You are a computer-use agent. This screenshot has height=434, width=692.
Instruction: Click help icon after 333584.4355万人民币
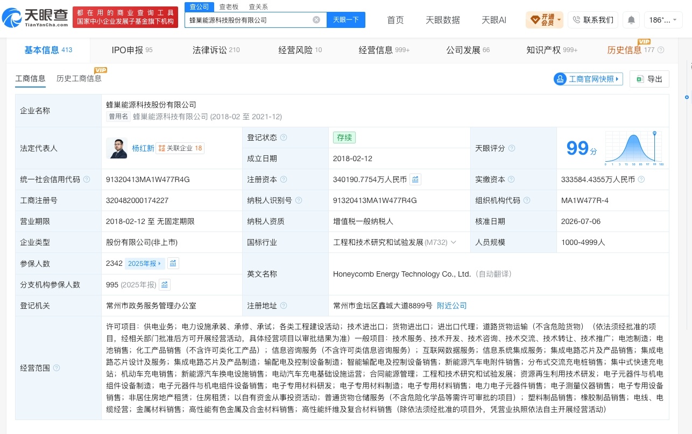(x=641, y=179)
